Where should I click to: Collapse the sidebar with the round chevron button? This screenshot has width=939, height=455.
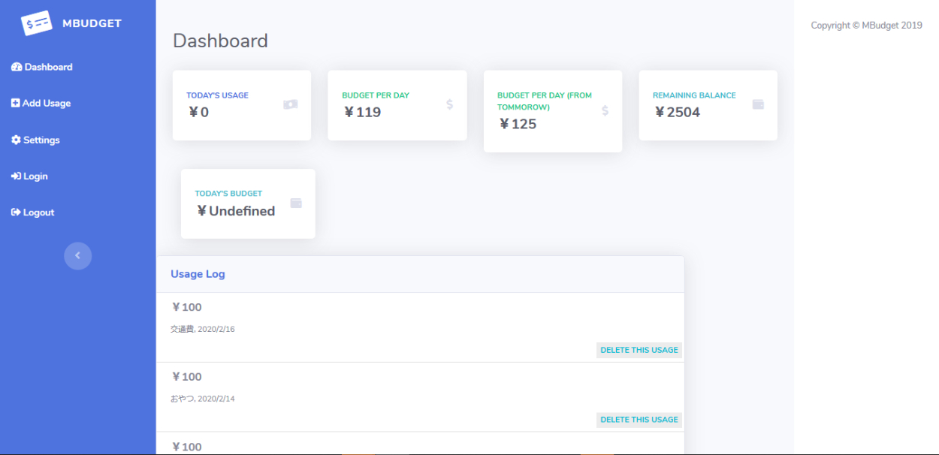pos(77,256)
